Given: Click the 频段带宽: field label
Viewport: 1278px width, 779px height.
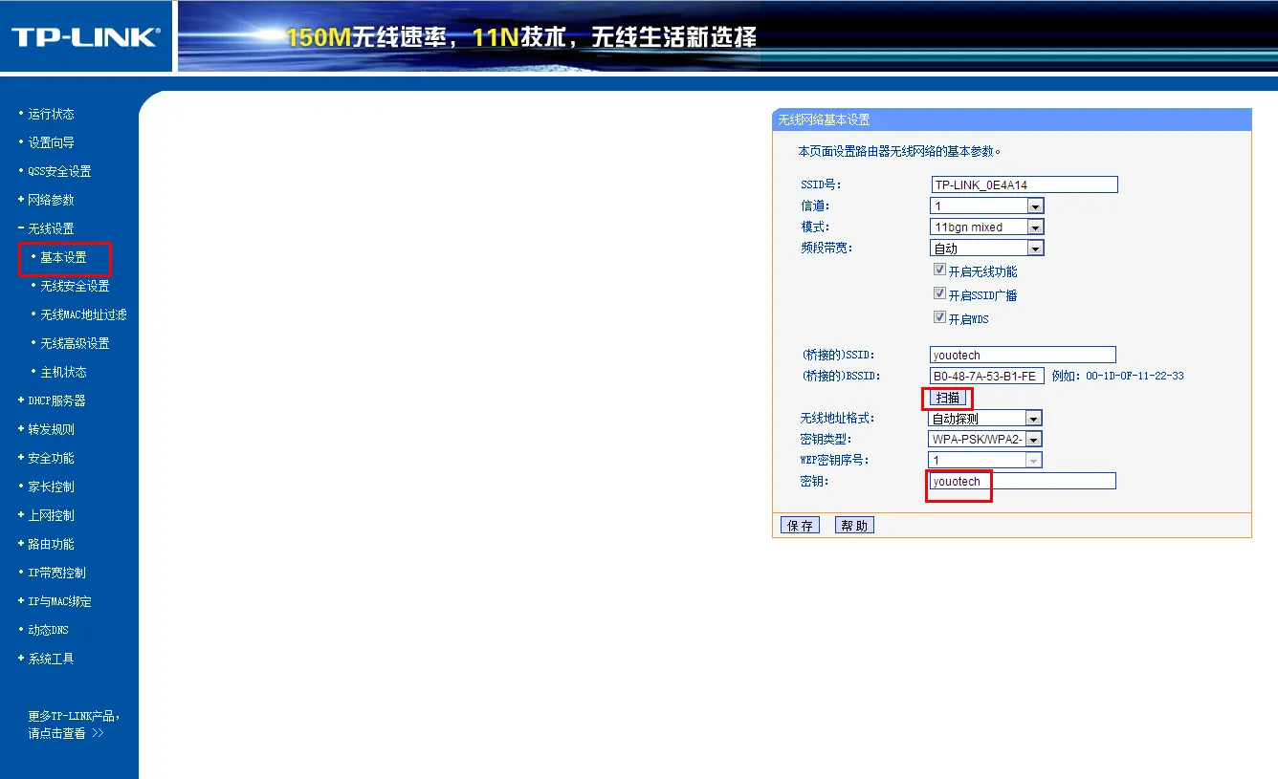Looking at the screenshot, I should click(826, 248).
